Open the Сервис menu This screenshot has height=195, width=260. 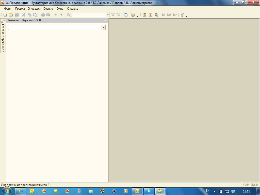click(48, 9)
